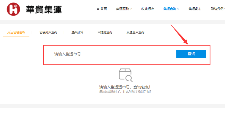This screenshot has height=113, width=225.
Task: Switch to the 包裹到庫查詢 tab
Action: coord(48,32)
